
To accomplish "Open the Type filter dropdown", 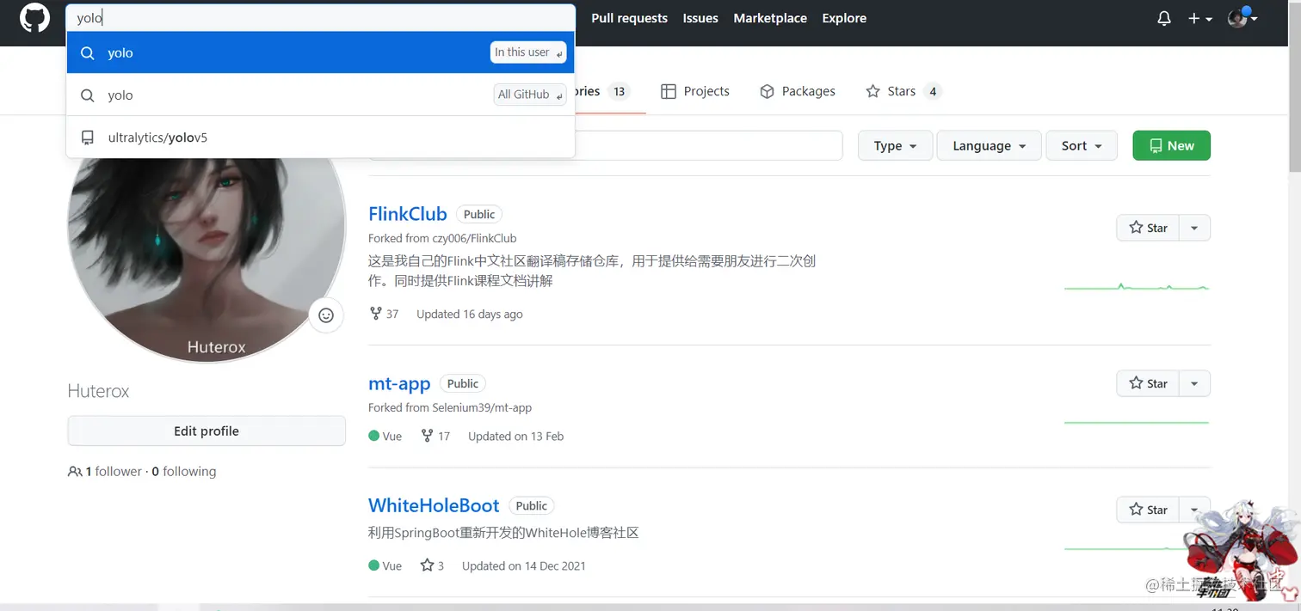I will click(895, 146).
